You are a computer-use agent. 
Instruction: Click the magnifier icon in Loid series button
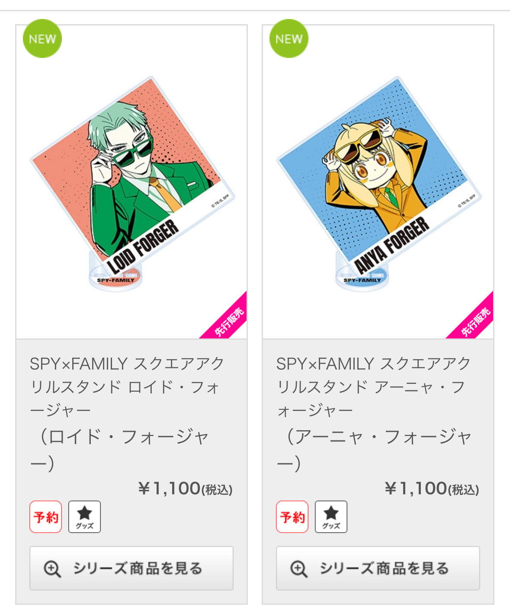(x=52, y=568)
